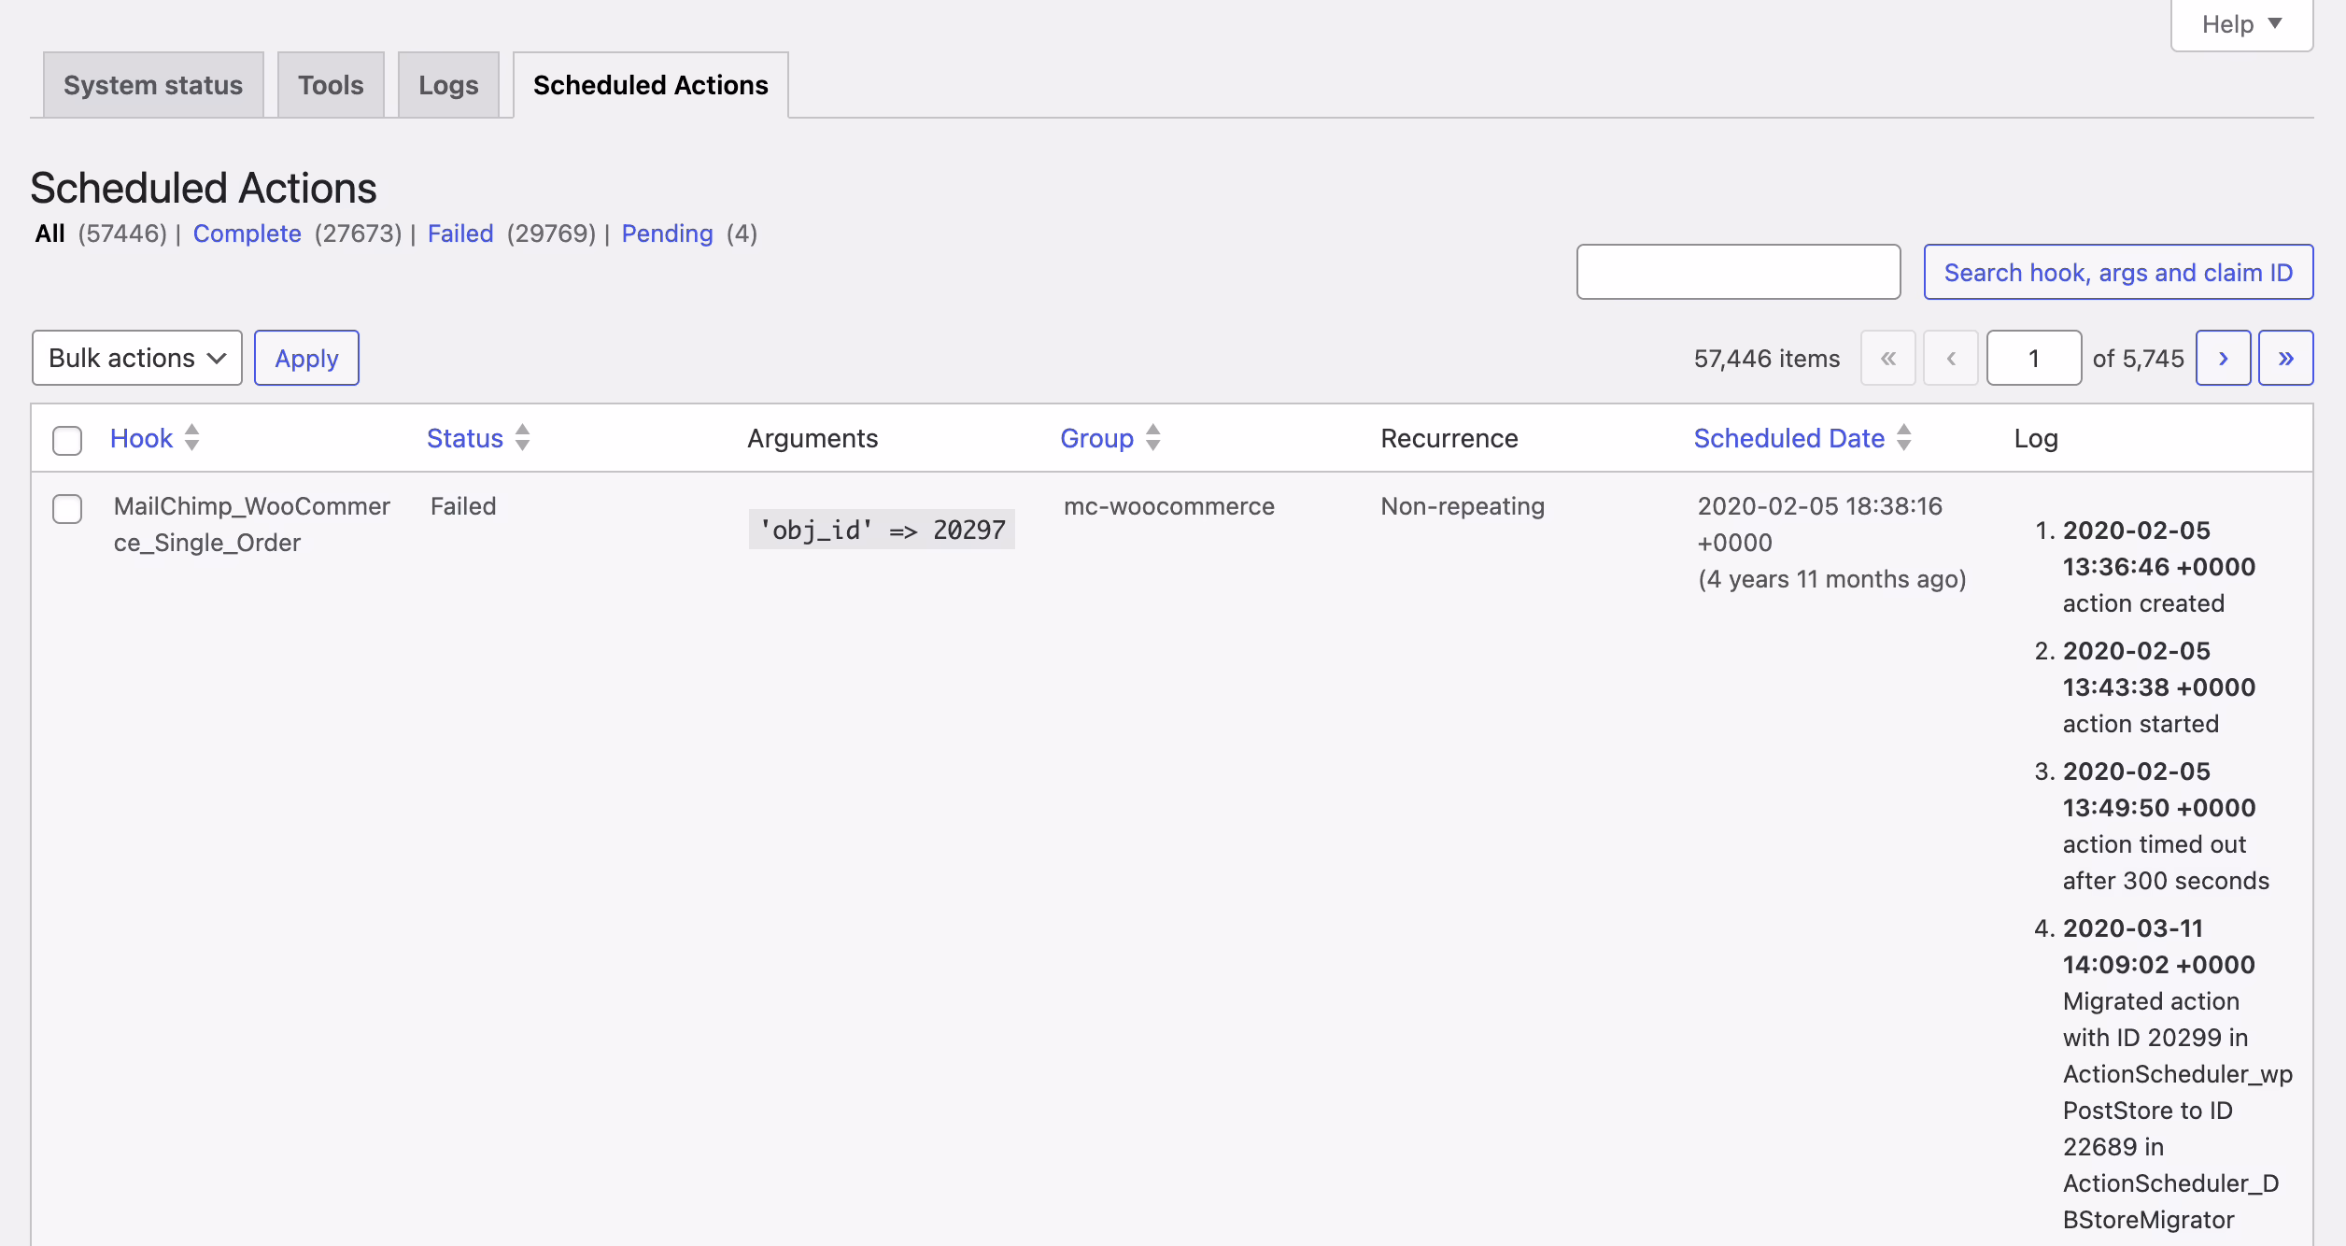Click the Status sort arrows icon
Viewport: 2346px width, 1246px height.
523,437
